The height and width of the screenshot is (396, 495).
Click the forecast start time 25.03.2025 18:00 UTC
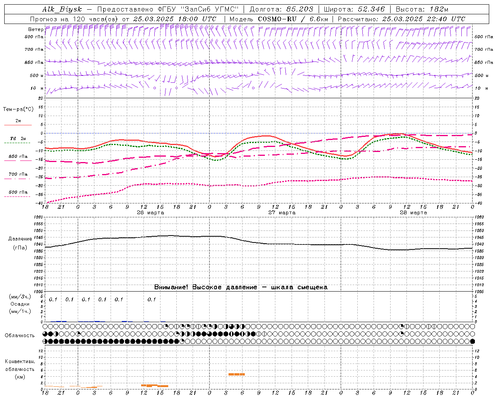pos(175,19)
